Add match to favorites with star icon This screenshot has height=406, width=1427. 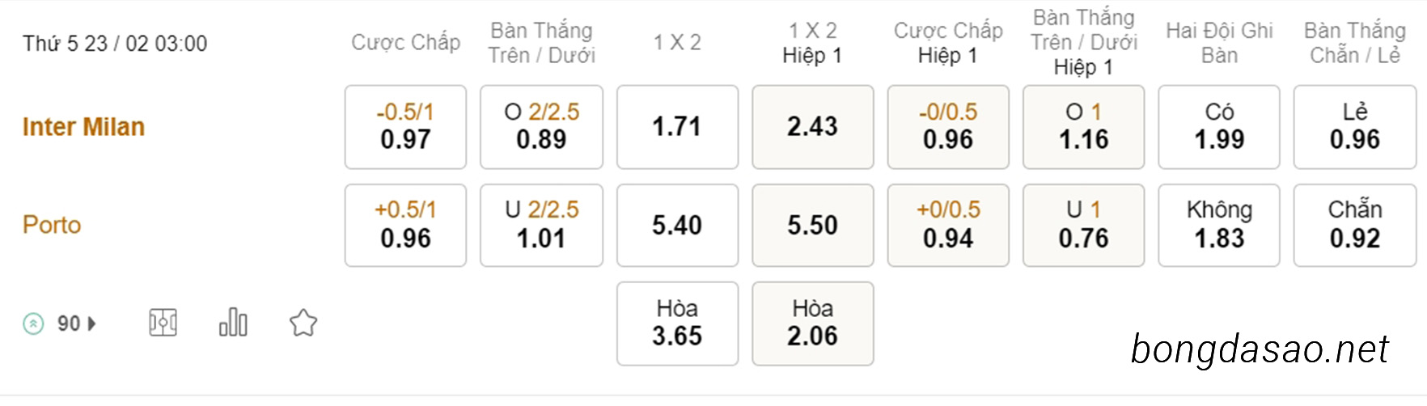[303, 323]
